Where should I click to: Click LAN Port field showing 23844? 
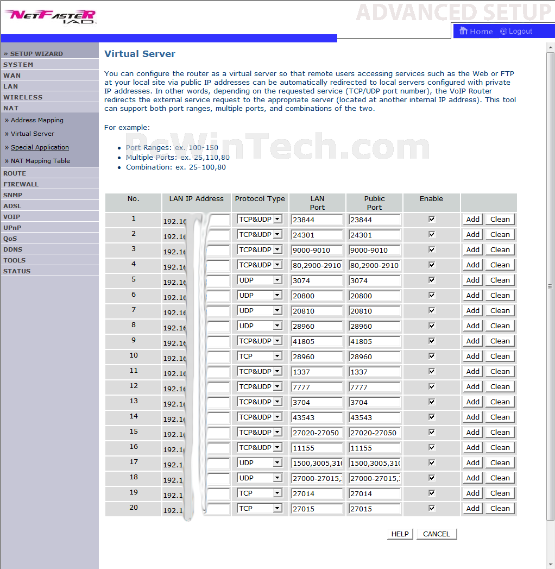pos(317,220)
